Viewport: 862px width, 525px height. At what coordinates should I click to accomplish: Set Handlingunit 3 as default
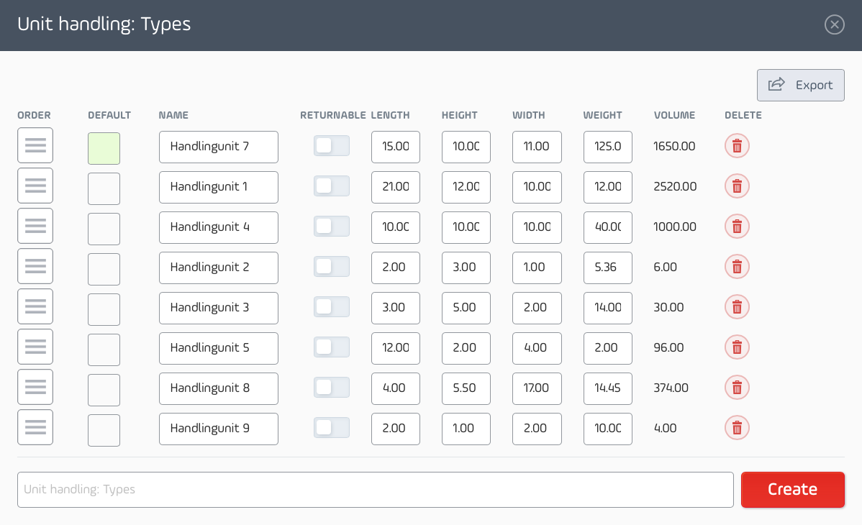click(104, 309)
